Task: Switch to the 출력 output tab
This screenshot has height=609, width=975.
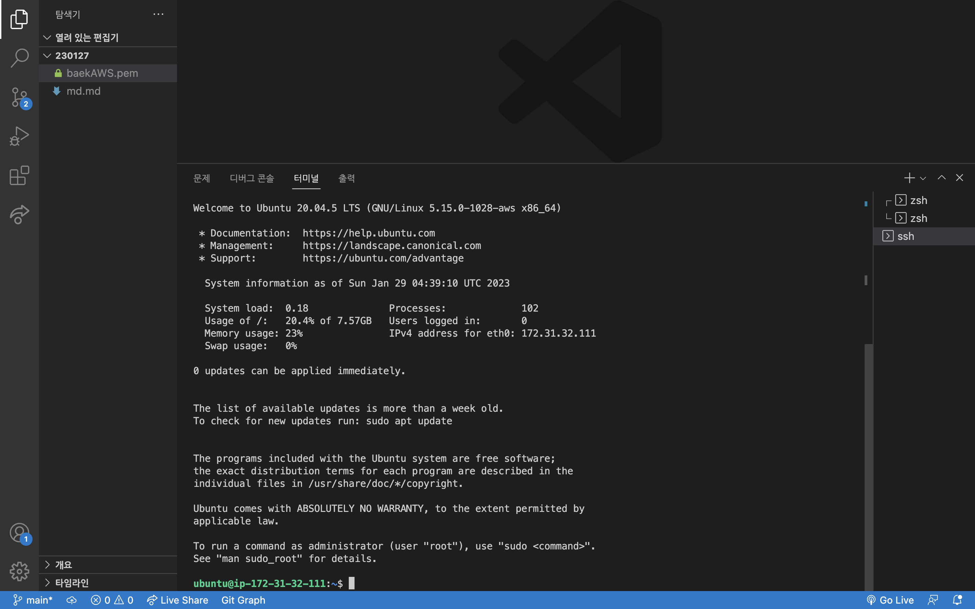Action: (346, 178)
